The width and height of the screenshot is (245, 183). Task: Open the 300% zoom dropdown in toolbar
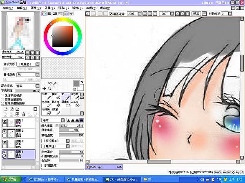[140, 14]
